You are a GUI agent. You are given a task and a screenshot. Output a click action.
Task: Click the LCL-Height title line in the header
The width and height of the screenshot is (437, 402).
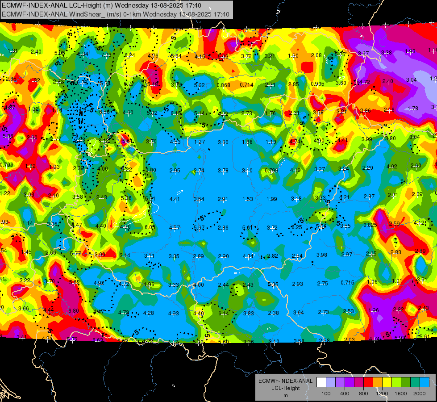[x=101, y=5]
